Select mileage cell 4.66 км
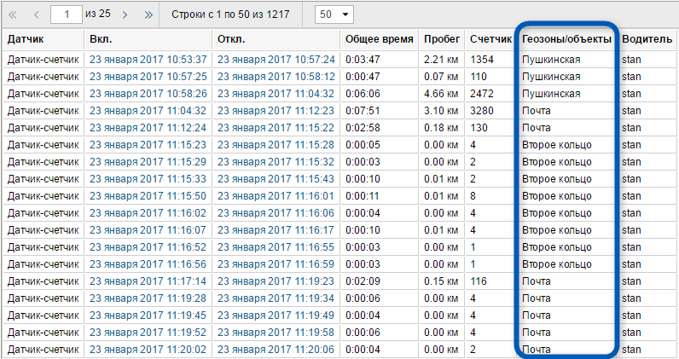 (x=441, y=94)
